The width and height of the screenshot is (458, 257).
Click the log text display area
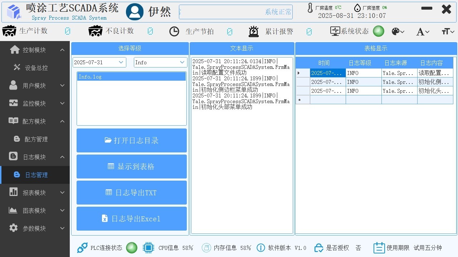[242, 145]
